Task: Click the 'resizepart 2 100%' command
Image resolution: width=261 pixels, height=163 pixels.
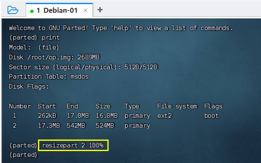Action: coord(73,145)
